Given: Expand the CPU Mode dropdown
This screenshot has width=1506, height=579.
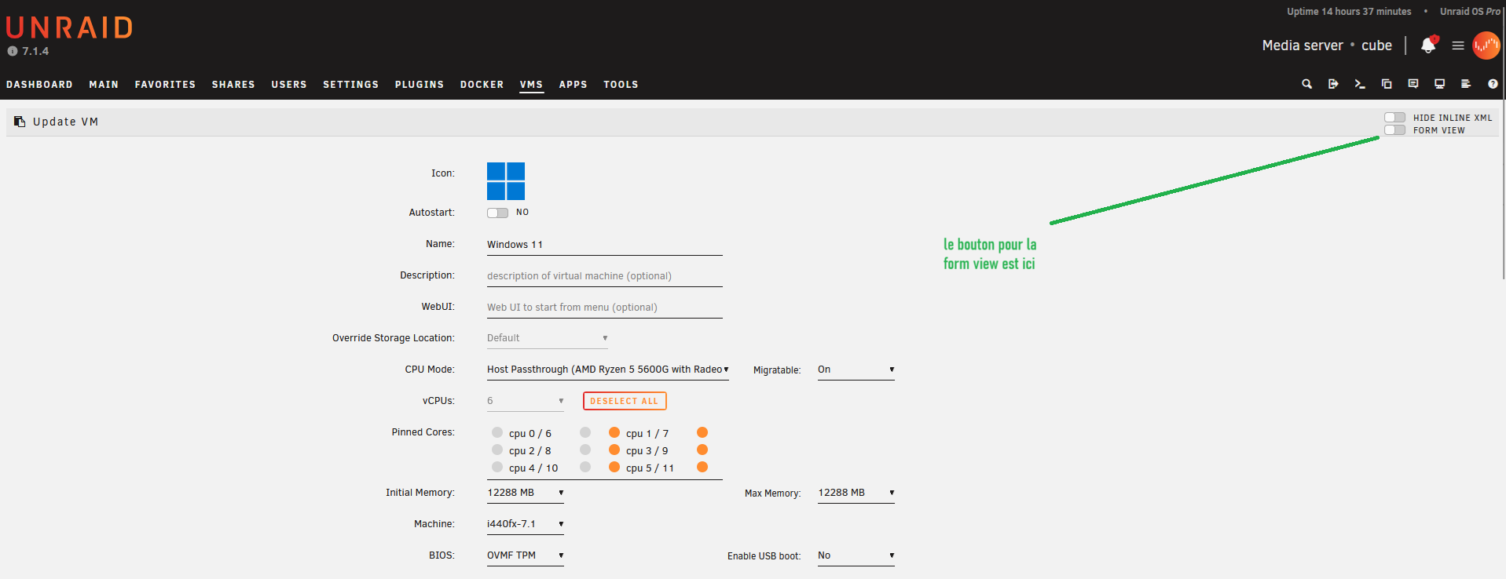Looking at the screenshot, I should tap(607, 370).
